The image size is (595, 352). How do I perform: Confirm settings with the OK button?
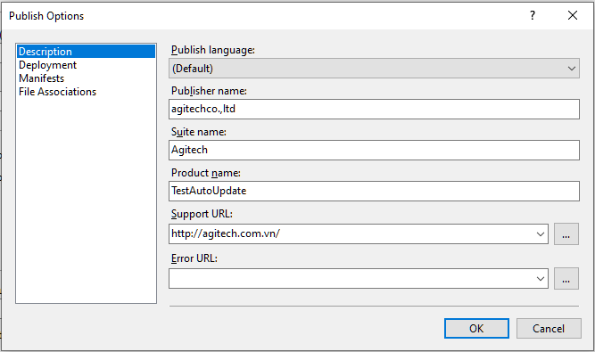476,328
